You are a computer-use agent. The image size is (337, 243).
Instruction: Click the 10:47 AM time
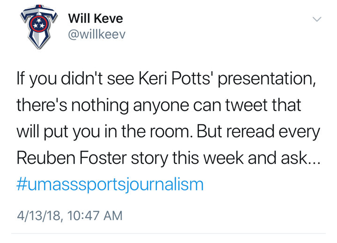95,215
